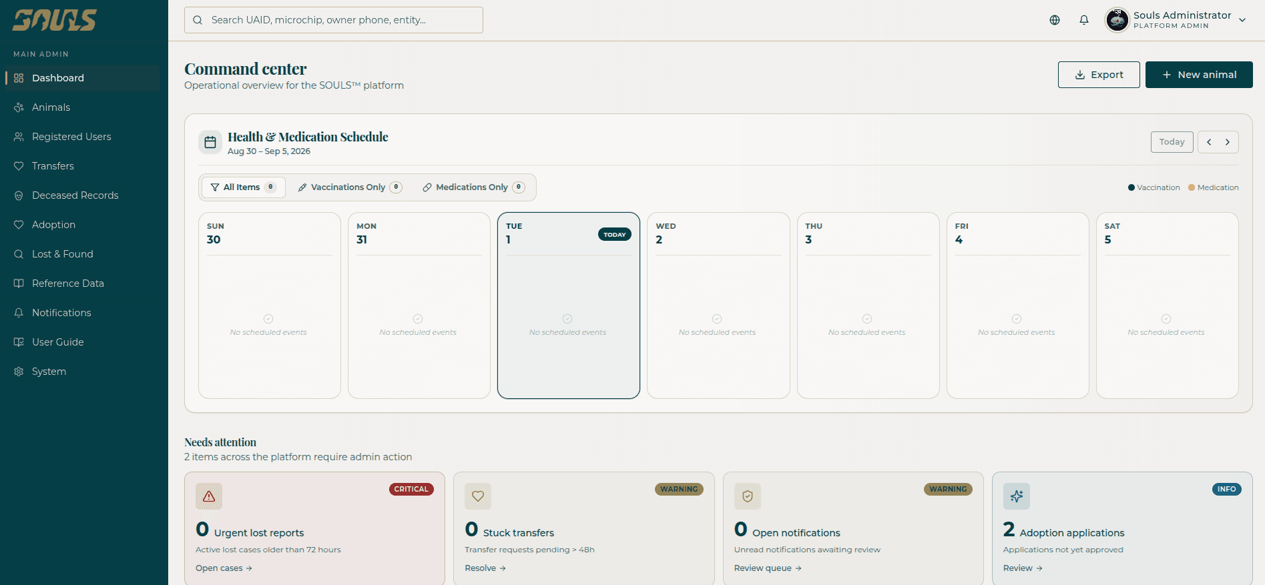
Task: Click Reference Data book icon
Action: (19, 283)
